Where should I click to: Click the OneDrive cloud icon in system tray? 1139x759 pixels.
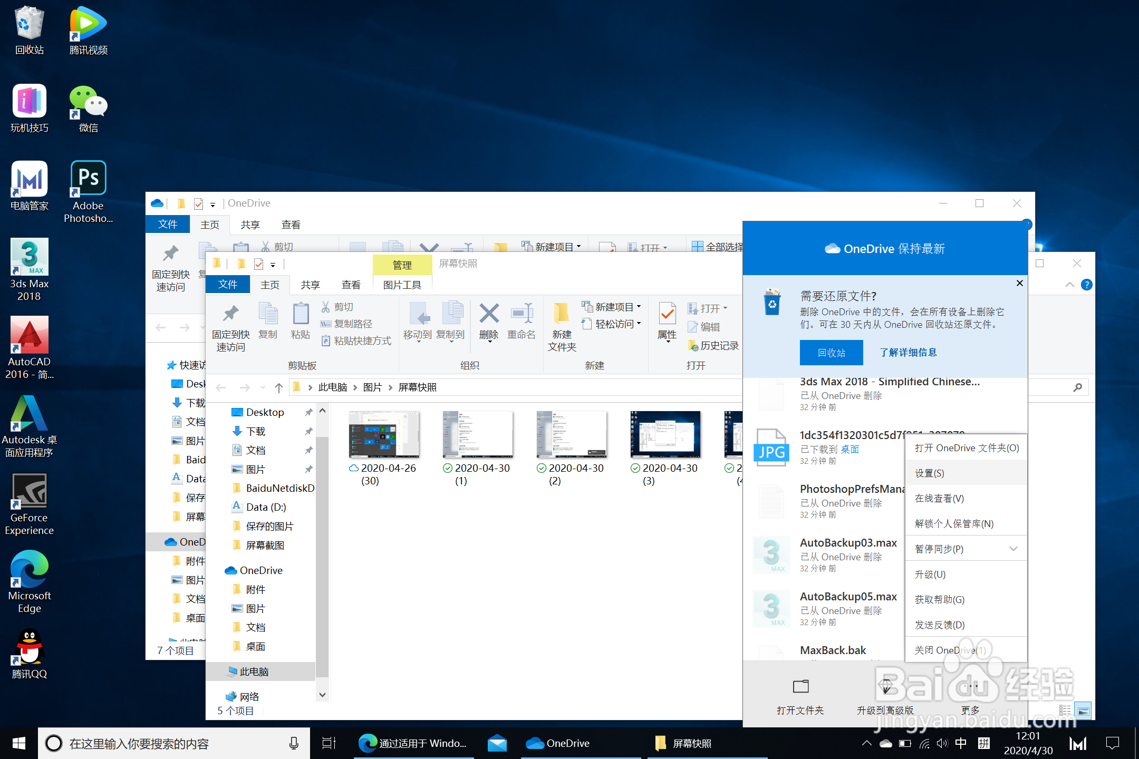click(x=886, y=743)
